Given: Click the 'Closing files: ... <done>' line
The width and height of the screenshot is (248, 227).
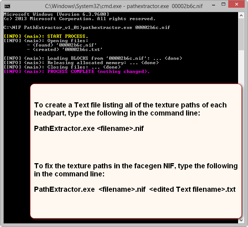Looking at the screenshot, I should click(x=62, y=67).
